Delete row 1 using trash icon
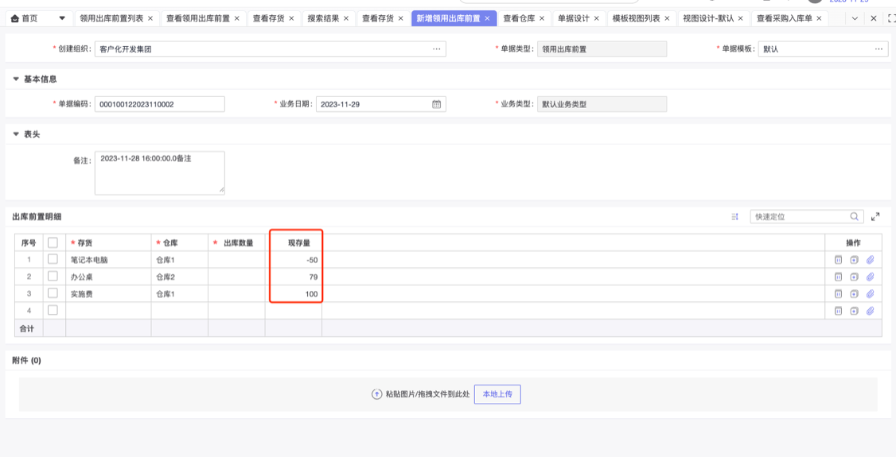This screenshot has width=896, height=457. tap(838, 260)
